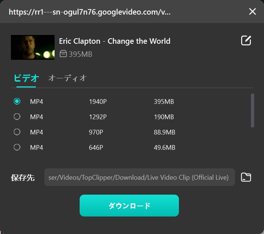Select the 1940P MP4 radio button
The height and width of the screenshot is (234, 264).
[17, 101]
